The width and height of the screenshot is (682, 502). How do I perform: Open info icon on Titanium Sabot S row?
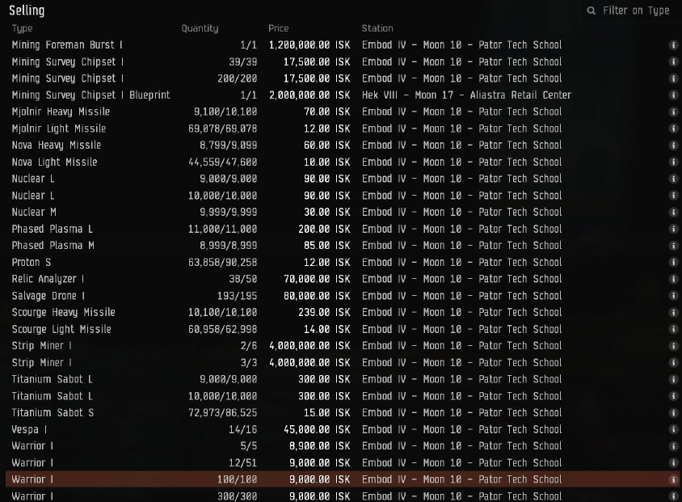pos(673,413)
